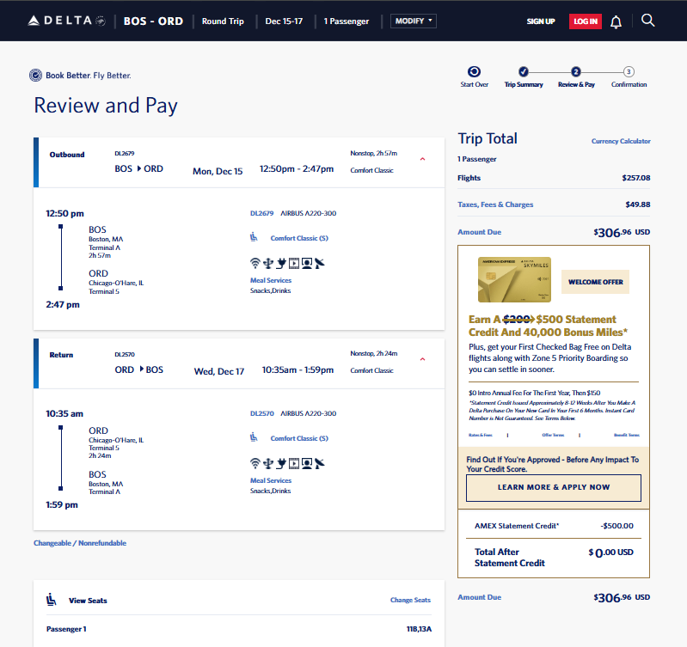The width and height of the screenshot is (687, 647).
Task: Click the -$500.00 AMEX statement credit
Action: coord(616,526)
